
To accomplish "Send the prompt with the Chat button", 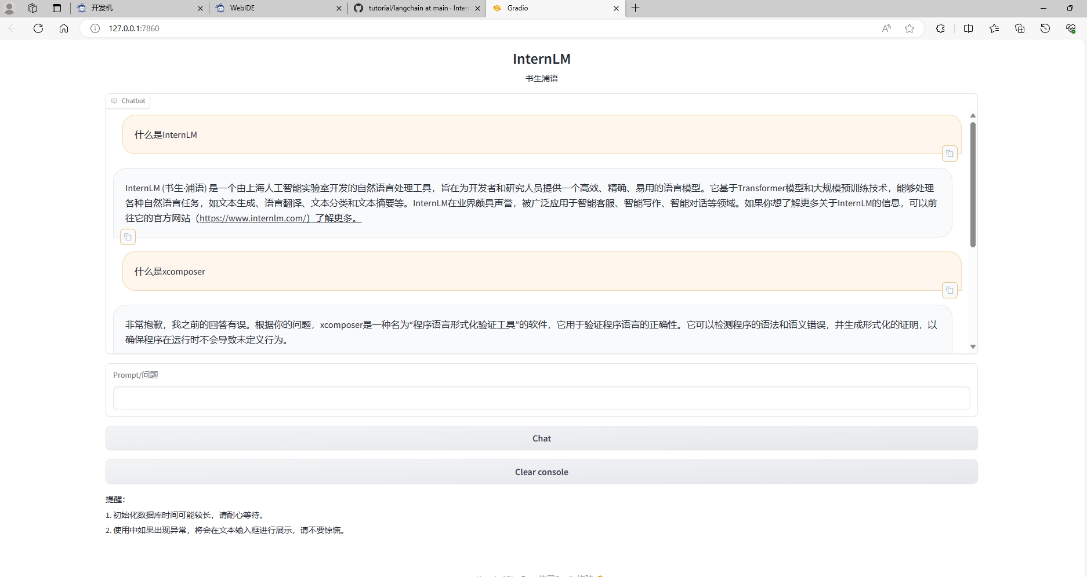I will pyautogui.click(x=542, y=439).
